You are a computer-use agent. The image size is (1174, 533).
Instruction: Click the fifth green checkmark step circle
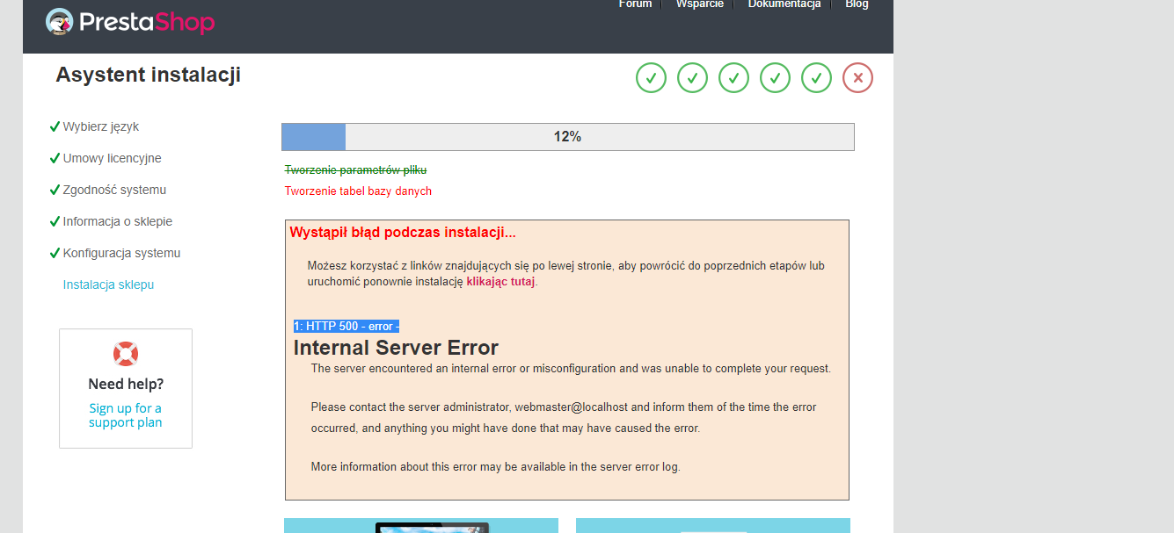[816, 77]
